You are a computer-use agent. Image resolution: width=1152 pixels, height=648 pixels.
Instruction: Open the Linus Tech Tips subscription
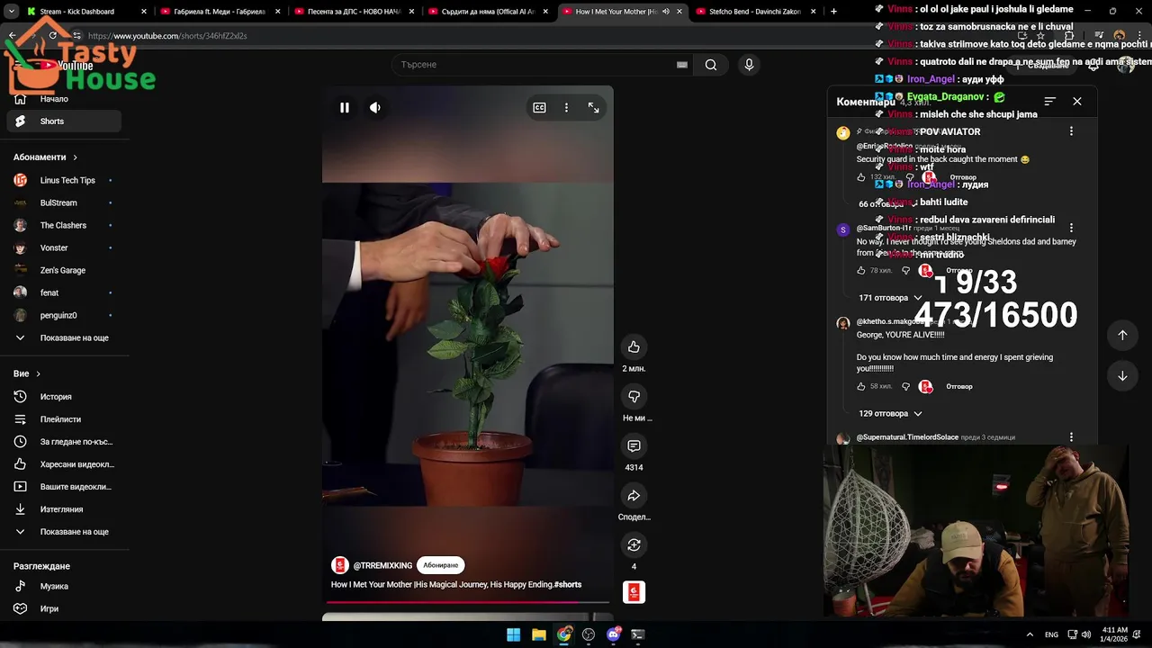tap(63, 180)
